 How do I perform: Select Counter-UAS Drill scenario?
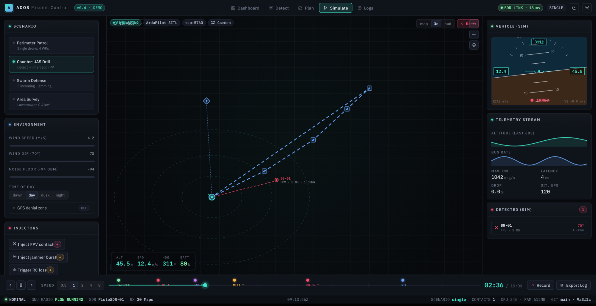[52, 64]
